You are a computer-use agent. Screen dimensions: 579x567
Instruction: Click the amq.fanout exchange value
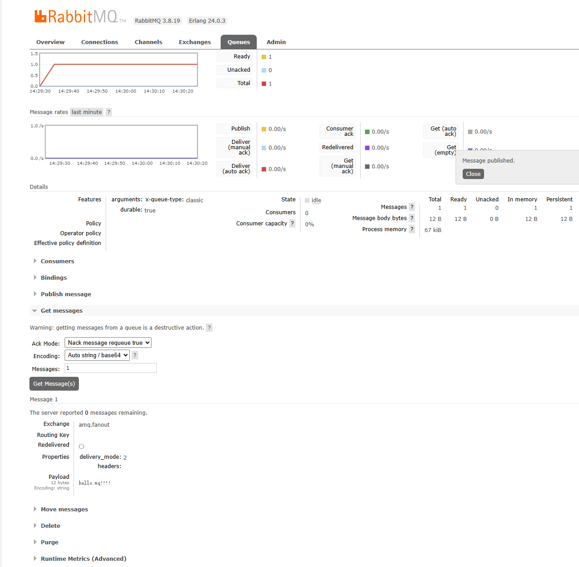coord(94,425)
